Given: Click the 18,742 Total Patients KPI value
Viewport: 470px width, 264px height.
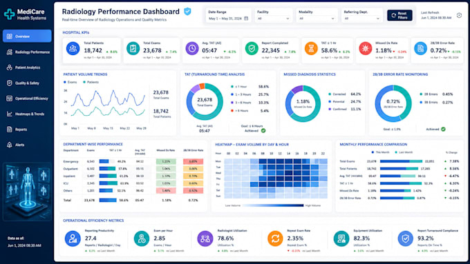Looking at the screenshot, I should tap(93, 50).
